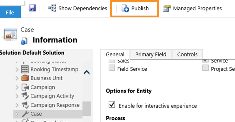Image resolution: width=235 pixels, height=122 pixels.
Task: Switch to the Primary Field tab
Action: [x=151, y=54]
